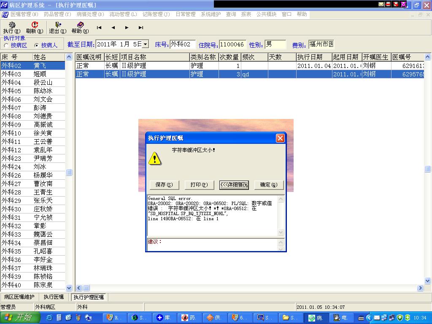Screen dimensions: 432x324
Task: Expand hidden tray icons chevron
Action: [369, 318]
